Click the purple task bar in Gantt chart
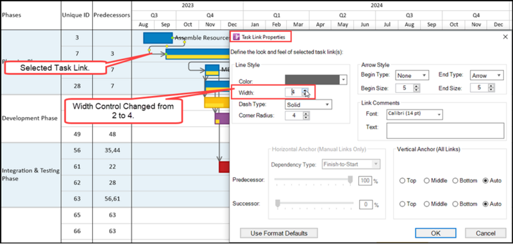513x244 pixels. pos(222,118)
